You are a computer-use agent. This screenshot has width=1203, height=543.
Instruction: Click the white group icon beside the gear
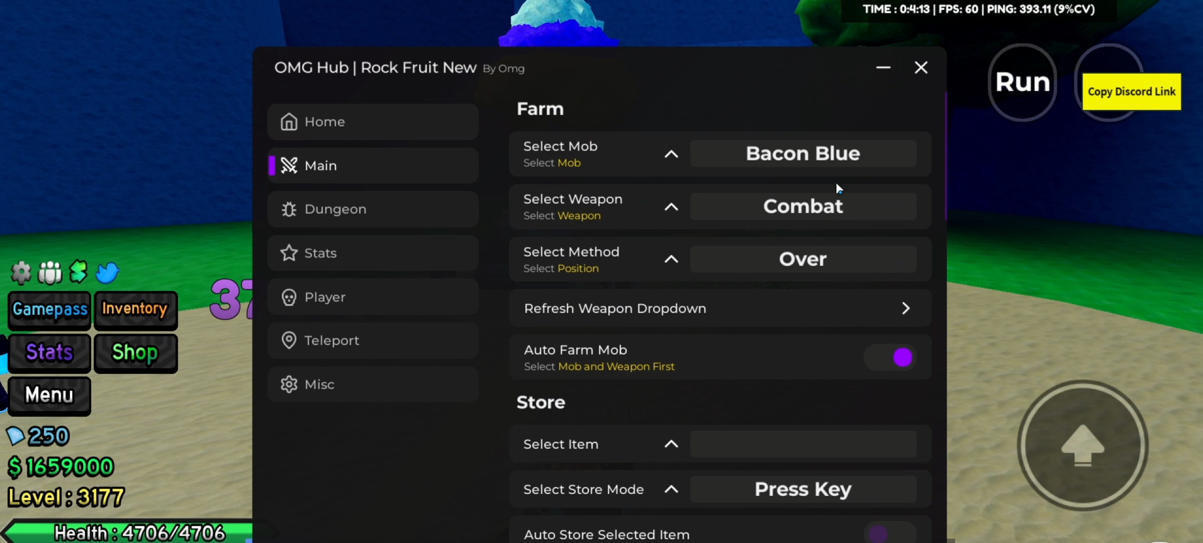(50, 273)
